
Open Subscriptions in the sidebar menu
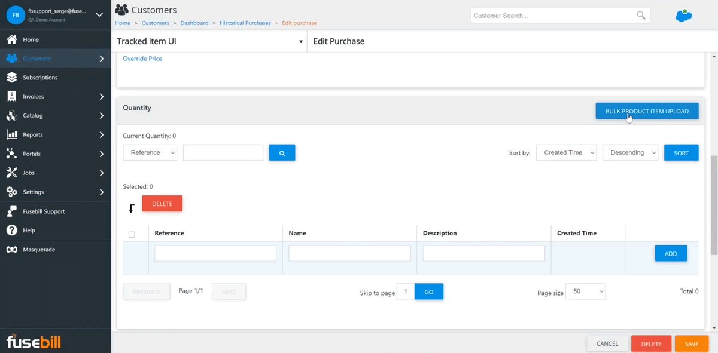[55, 78]
